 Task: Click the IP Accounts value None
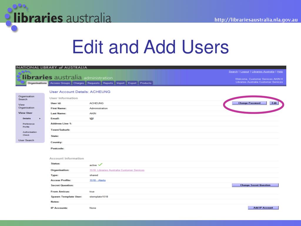93,208
